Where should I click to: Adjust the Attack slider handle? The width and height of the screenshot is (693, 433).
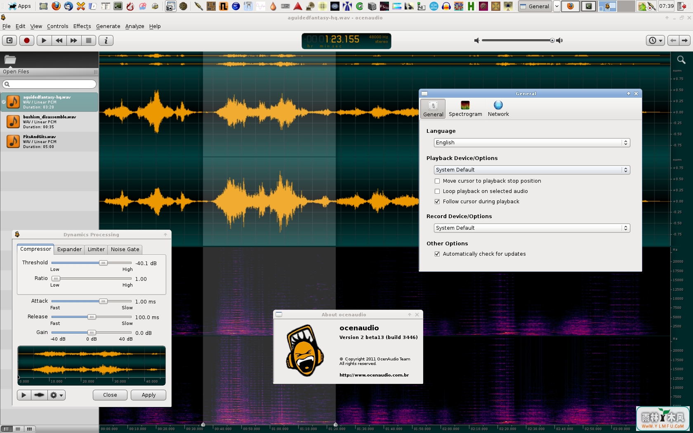point(103,301)
